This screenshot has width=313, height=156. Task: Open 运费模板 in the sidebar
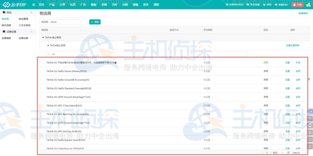coord(6,38)
